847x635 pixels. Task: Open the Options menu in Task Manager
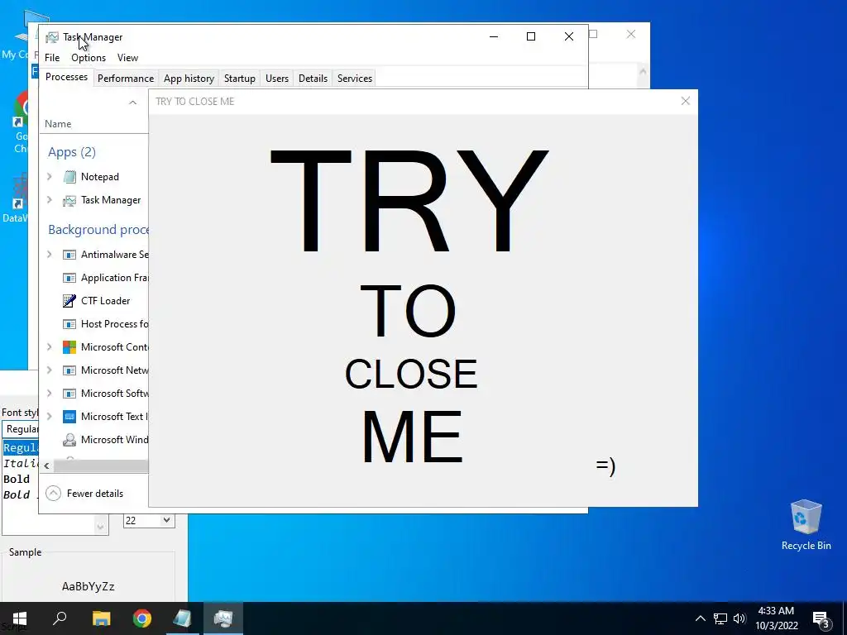click(x=89, y=58)
